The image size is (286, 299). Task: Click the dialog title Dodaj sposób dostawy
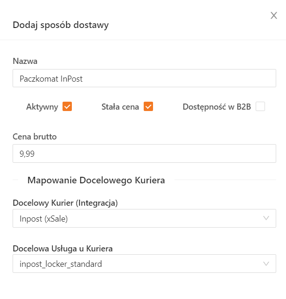point(61,25)
